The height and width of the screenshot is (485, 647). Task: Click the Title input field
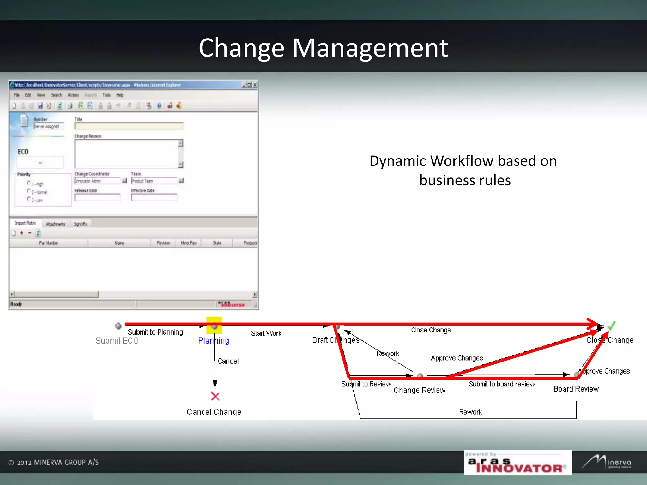click(x=129, y=126)
